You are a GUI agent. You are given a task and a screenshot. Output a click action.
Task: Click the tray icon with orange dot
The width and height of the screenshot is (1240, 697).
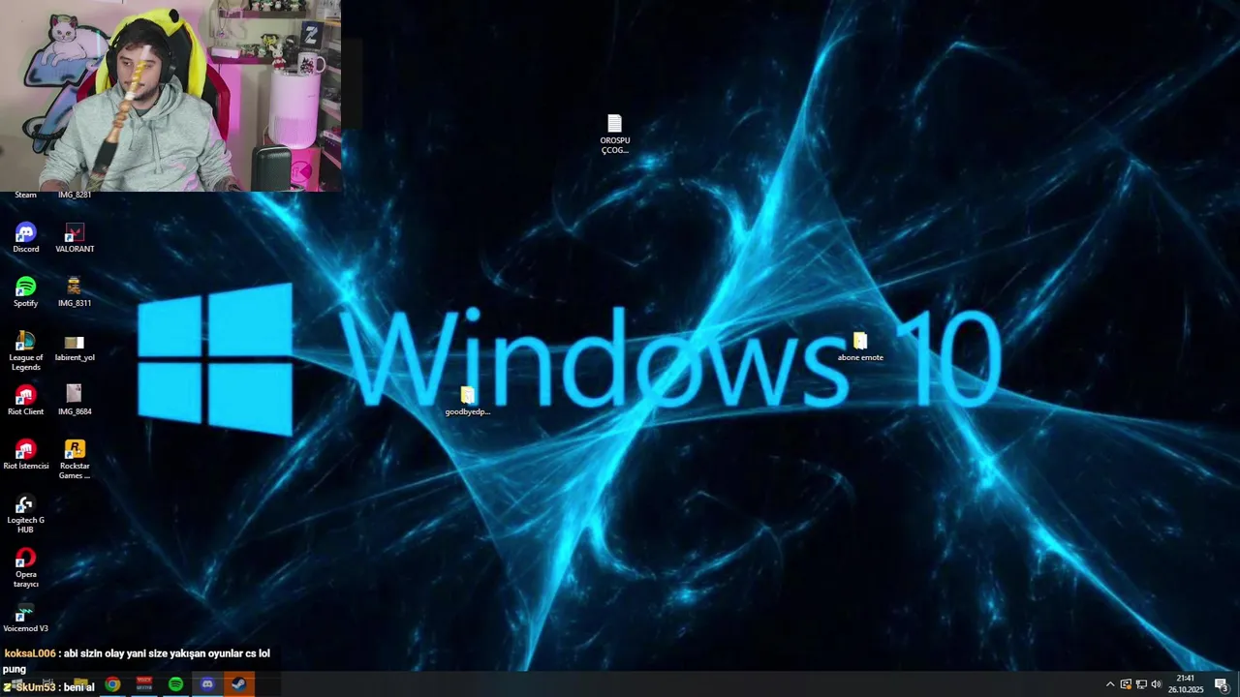tap(1126, 684)
